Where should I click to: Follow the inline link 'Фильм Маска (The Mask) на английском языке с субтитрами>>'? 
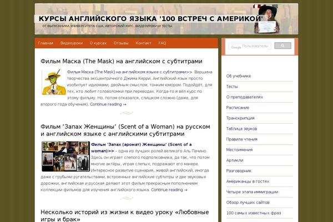[x=129, y=72]
